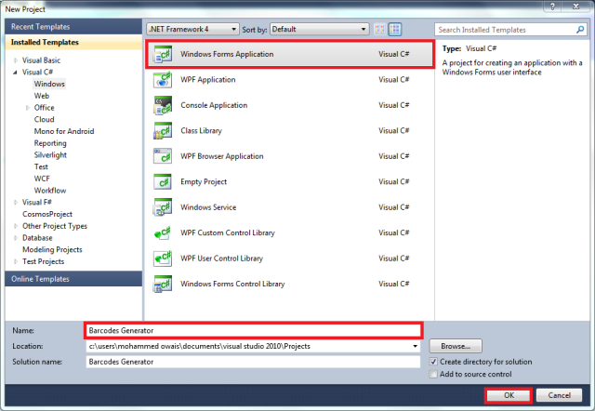This screenshot has height=411, width=595.
Task: Click the search magnifier icon
Action: click(580, 30)
